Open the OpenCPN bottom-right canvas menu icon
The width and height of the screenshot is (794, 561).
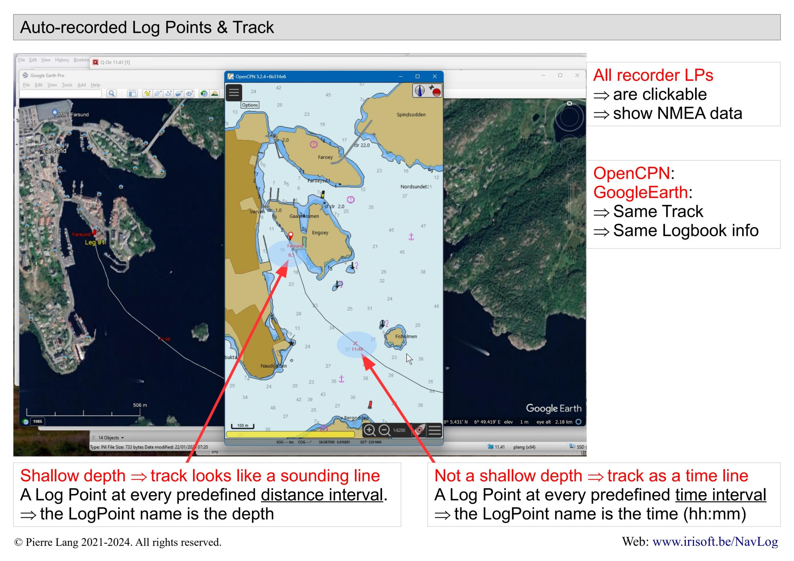[435, 430]
